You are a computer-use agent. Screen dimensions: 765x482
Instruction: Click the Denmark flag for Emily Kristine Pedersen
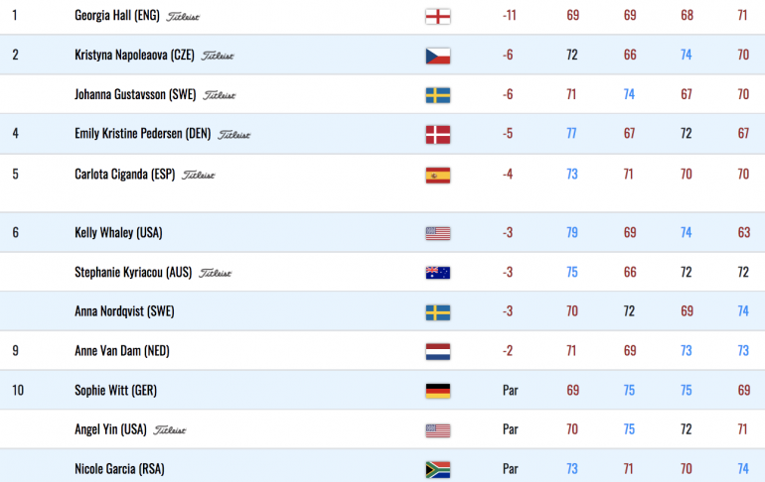click(437, 135)
